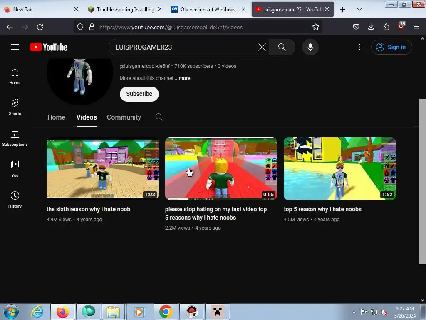Switch to the New Tab tab
426x320 pixels.
41,9
